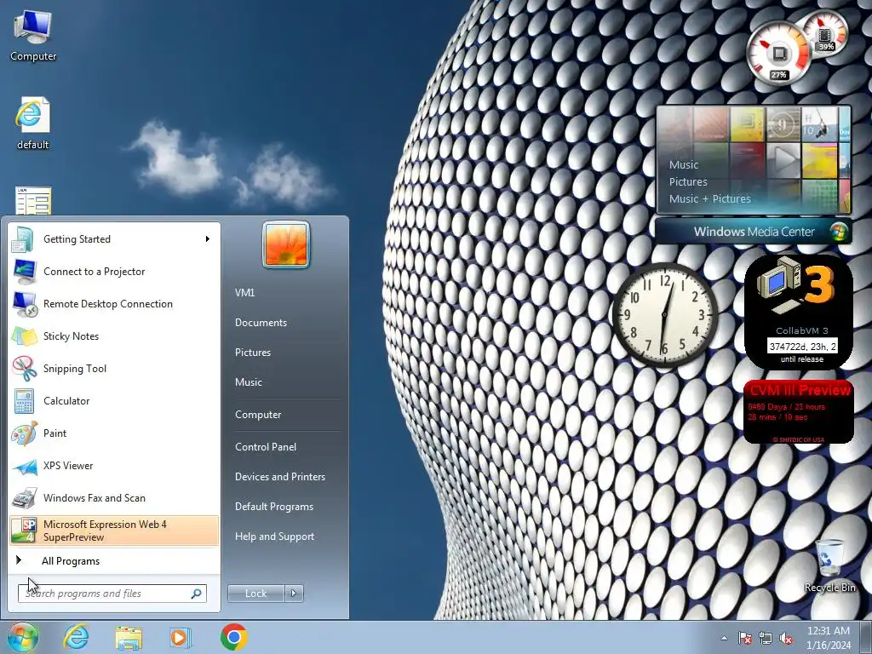Launch Sticky Notes
This screenshot has width=872, height=654.
[x=114, y=336]
